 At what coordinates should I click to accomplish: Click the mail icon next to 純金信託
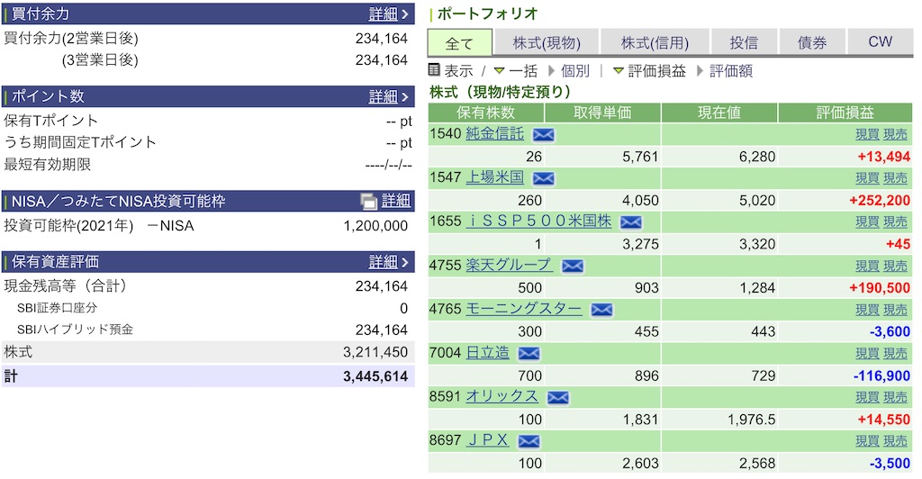[543, 134]
